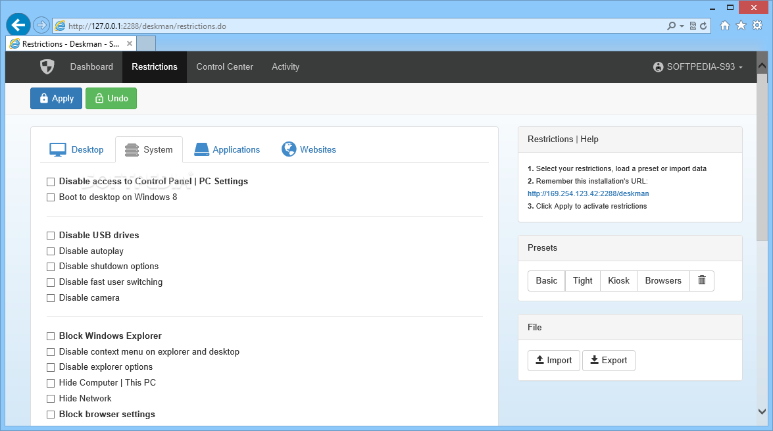This screenshot has height=431, width=773.
Task: Check Hide Network
Action: coord(50,399)
